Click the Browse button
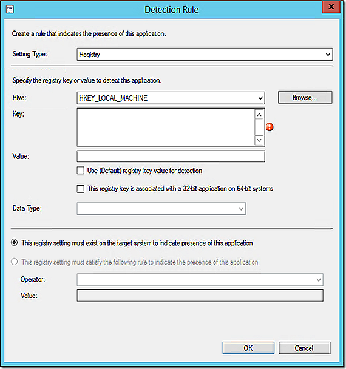 pyautogui.click(x=305, y=98)
